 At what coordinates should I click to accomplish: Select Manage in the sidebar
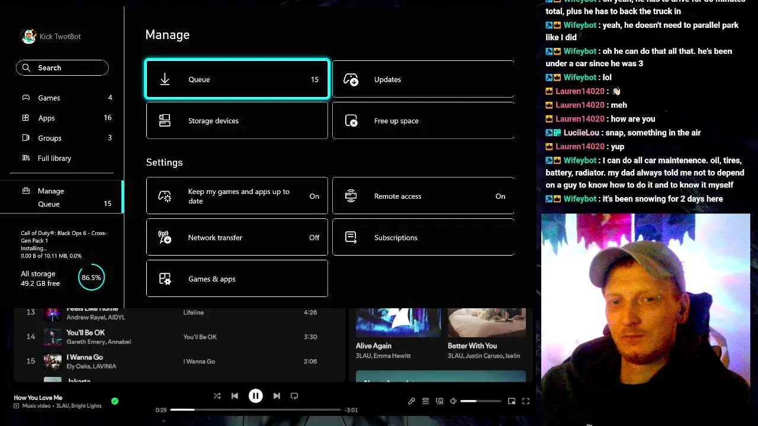(51, 191)
